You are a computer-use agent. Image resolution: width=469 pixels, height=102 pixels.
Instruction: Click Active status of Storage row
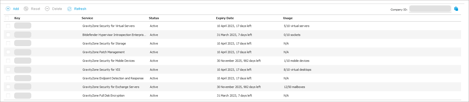click(154, 43)
